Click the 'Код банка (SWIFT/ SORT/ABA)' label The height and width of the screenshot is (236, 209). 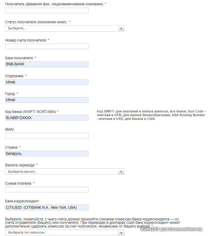[x=32, y=112]
